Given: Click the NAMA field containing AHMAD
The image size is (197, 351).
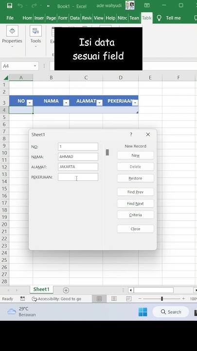Looking at the screenshot, I should pos(78,156).
